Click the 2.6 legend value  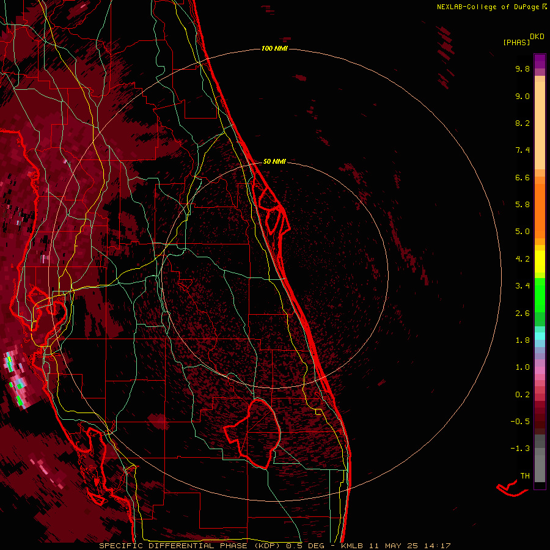pos(522,313)
